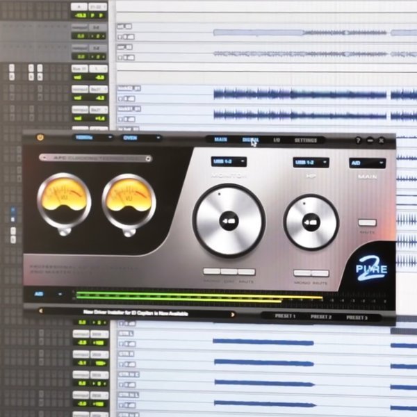Click the HP headphone volume knob
The height and width of the screenshot is (417, 417).
311,222
